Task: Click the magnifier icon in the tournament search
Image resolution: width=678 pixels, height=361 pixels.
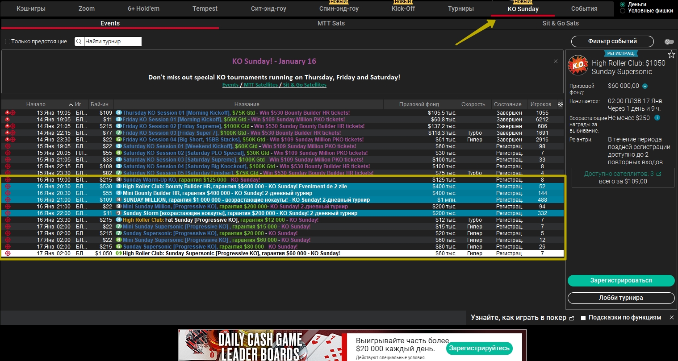Action: pyautogui.click(x=79, y=41)
